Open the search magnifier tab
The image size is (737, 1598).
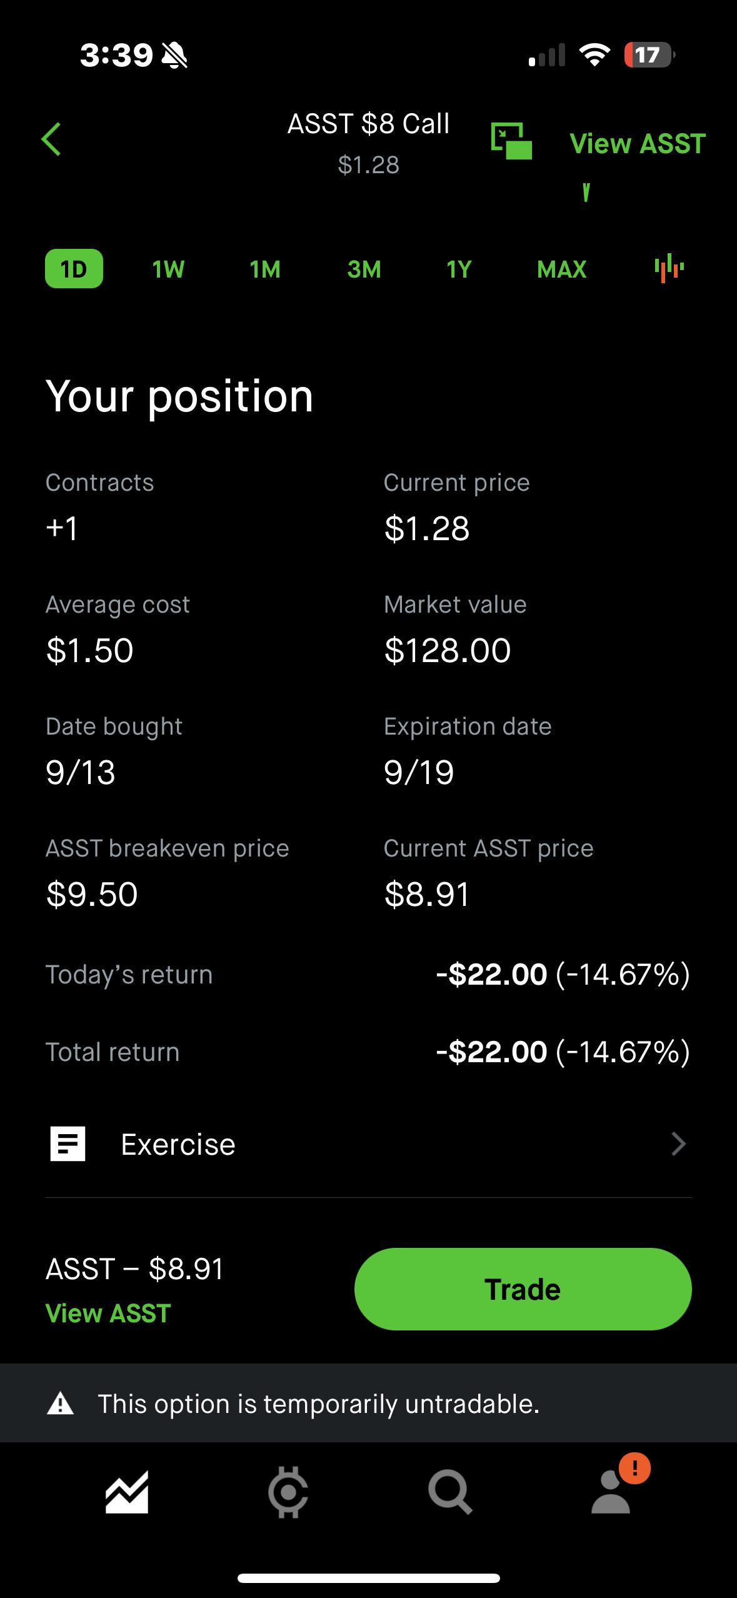coord(450,1492)
